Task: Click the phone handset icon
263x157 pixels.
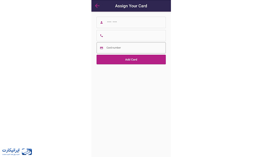Action: point(102,36)
